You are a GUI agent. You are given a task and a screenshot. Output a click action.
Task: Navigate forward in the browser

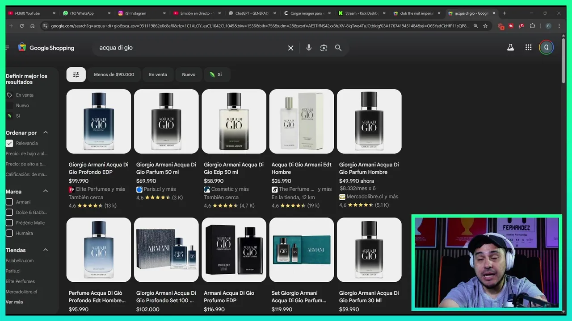click(11, 26)
